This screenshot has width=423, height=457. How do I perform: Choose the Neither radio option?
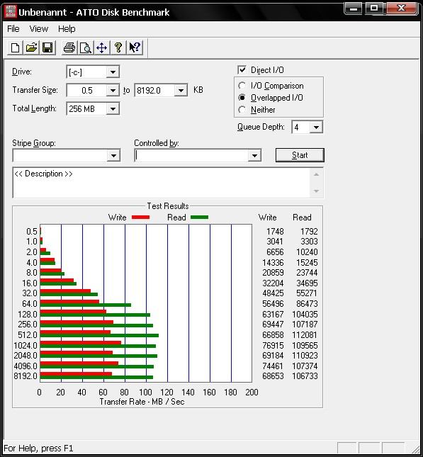coord(242,110)
